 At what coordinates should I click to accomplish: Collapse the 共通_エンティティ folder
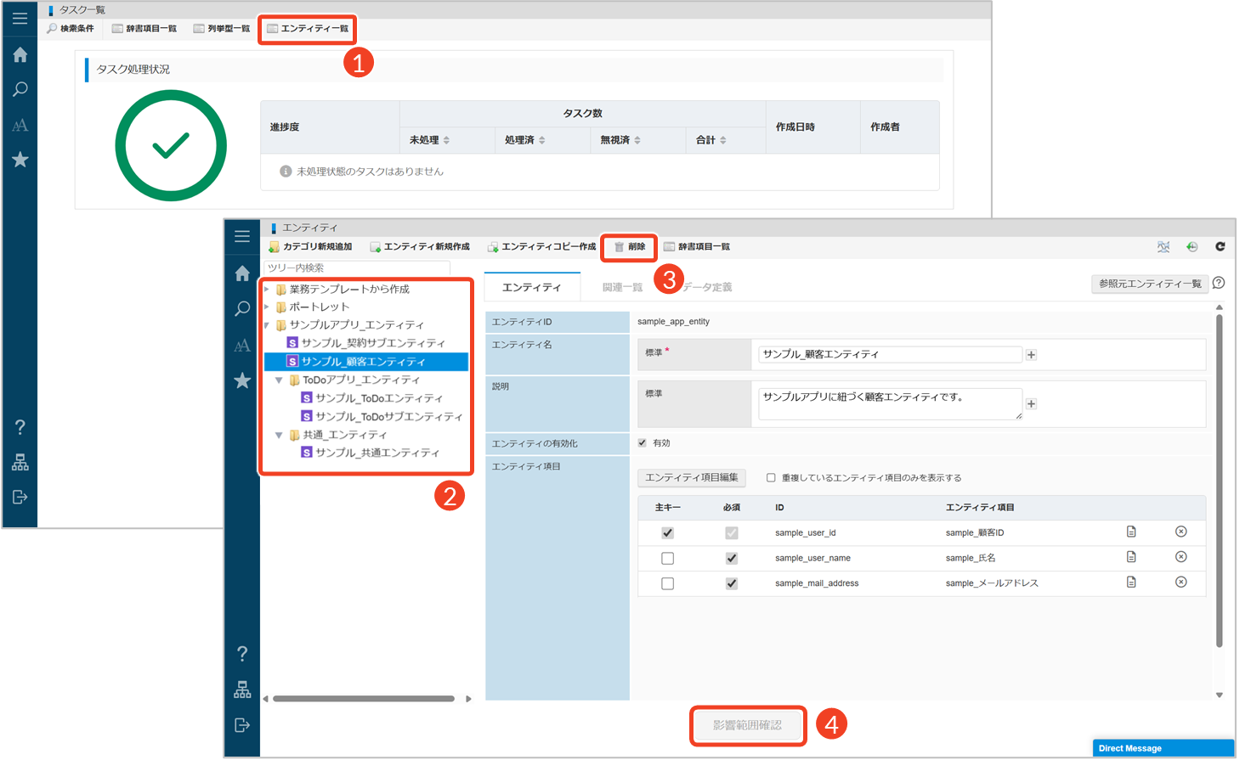[279, 436]
